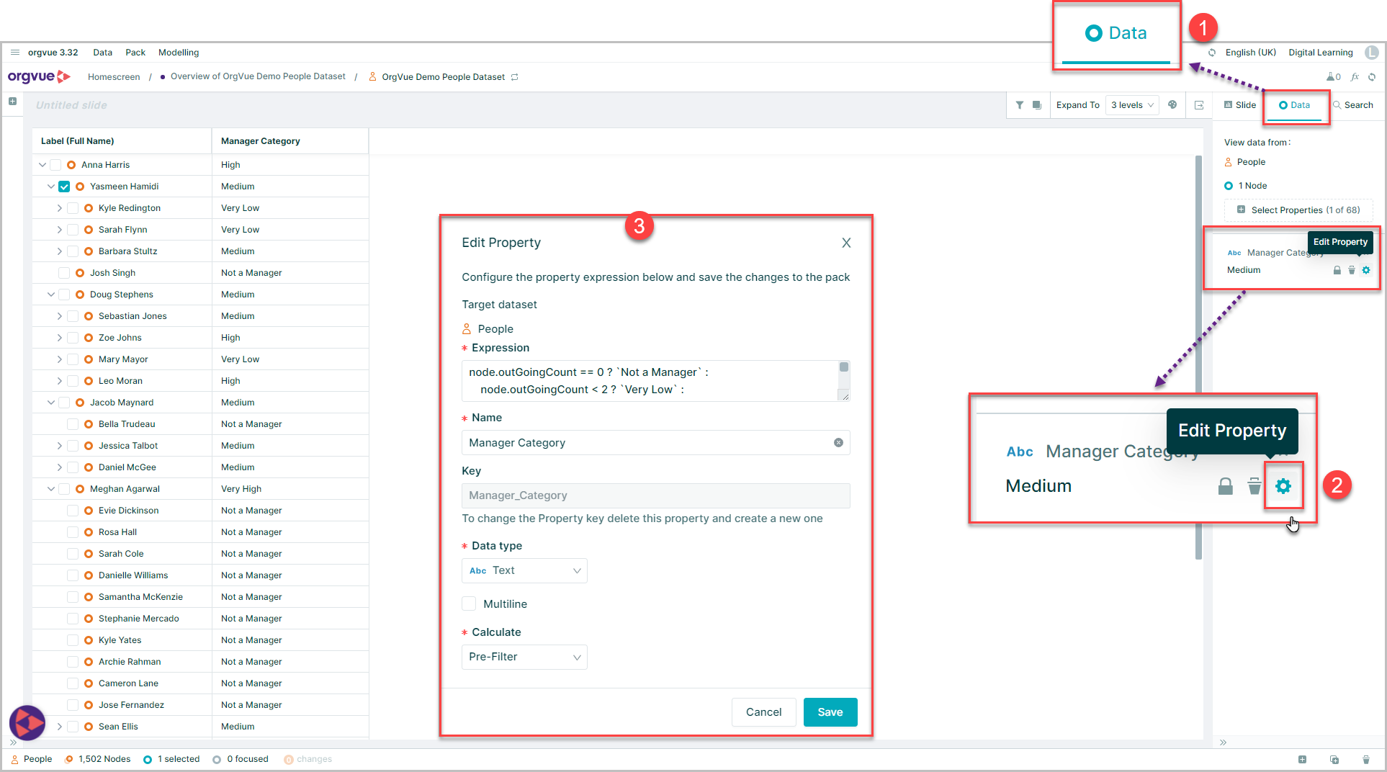Click the Select Properties (1 of 68) button
Viewport: 1387px width, 772px height.
(1298, 210)
